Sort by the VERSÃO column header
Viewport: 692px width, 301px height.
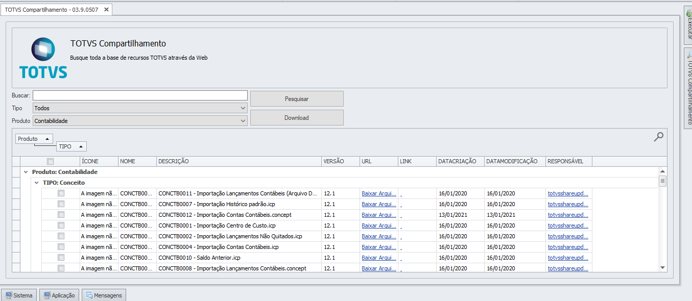341,161
